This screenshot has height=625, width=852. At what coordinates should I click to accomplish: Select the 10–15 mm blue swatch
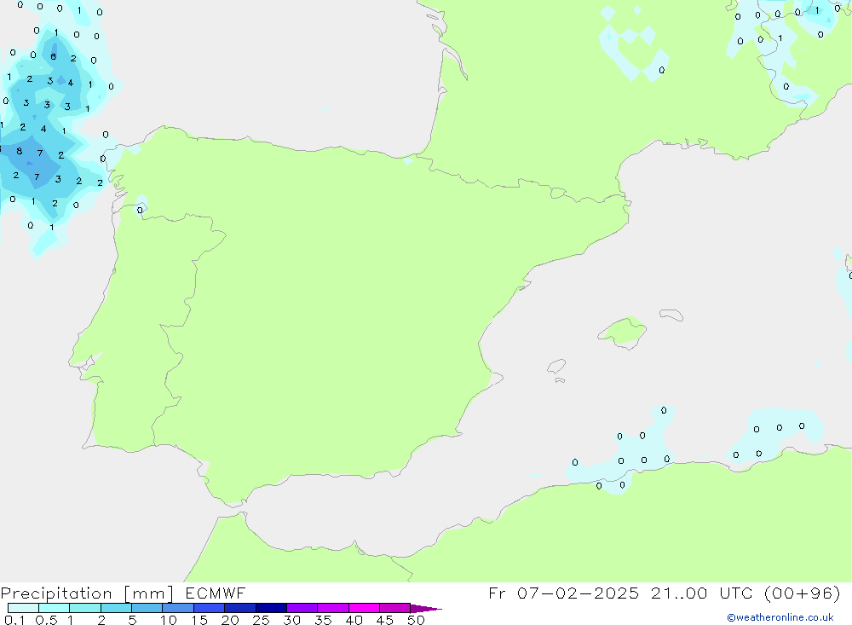pyautogui.click(x=178, y=608)
